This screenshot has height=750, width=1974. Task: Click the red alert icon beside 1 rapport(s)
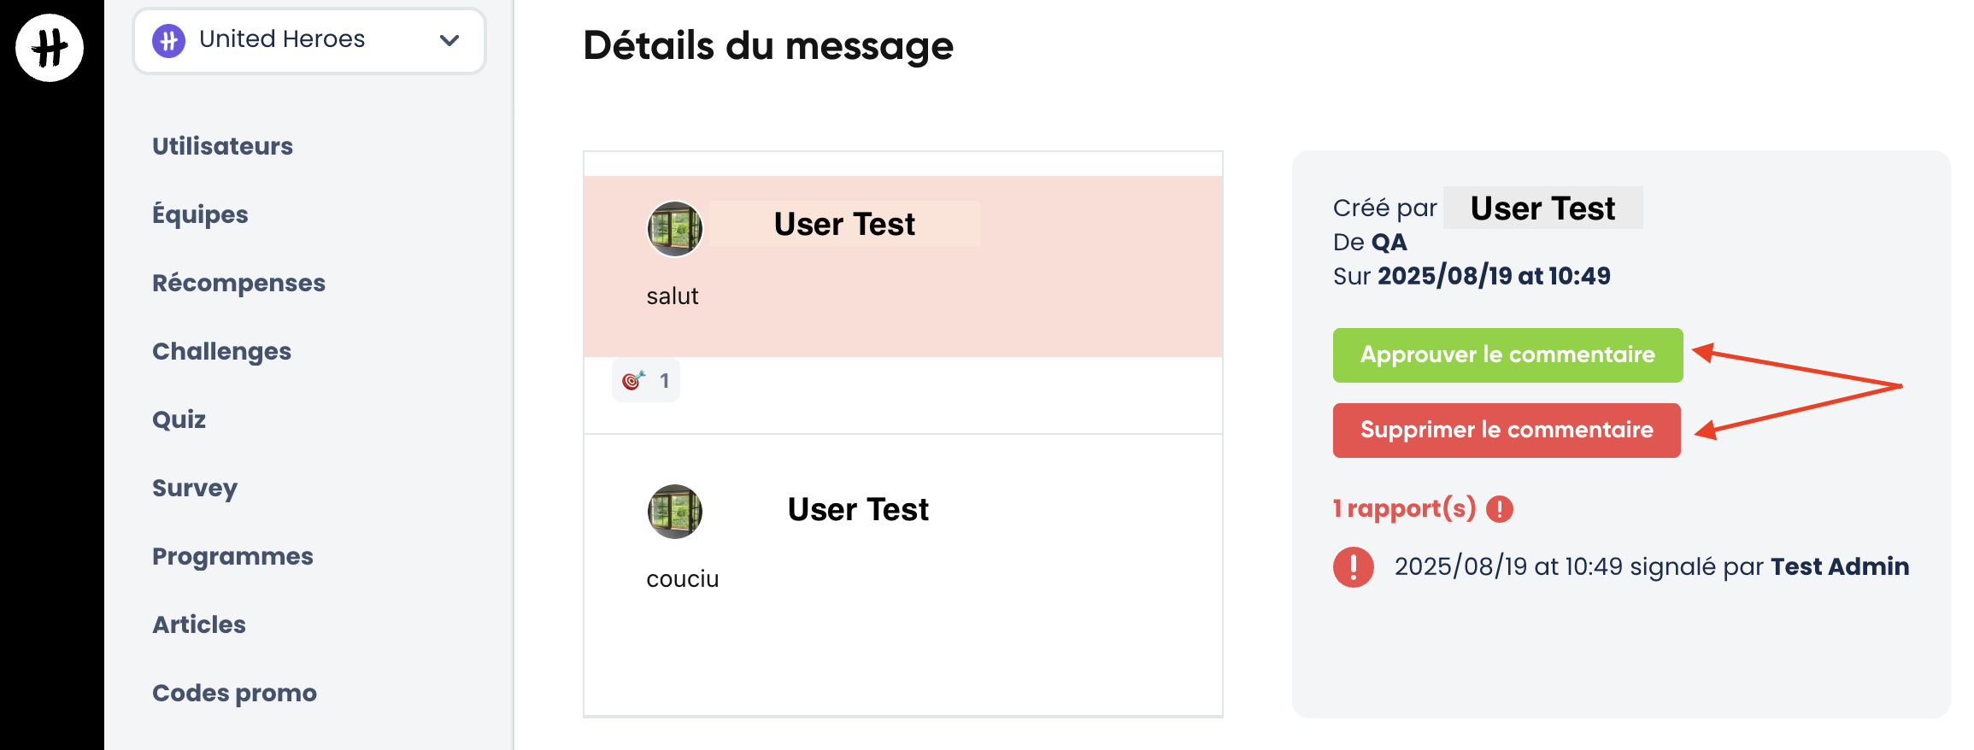1500,509
